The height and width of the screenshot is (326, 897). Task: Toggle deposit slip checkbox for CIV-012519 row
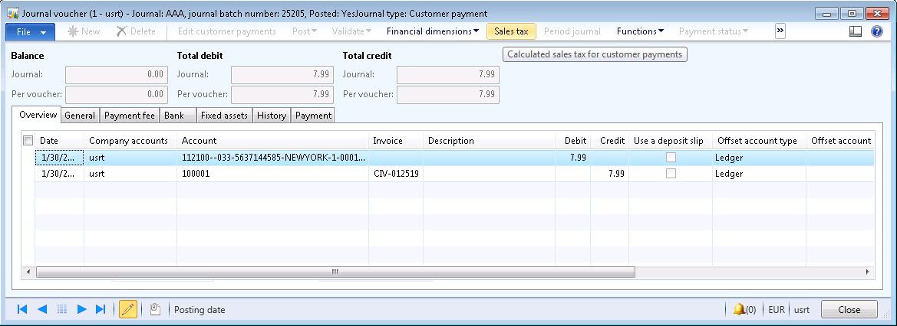coord(671,174)
